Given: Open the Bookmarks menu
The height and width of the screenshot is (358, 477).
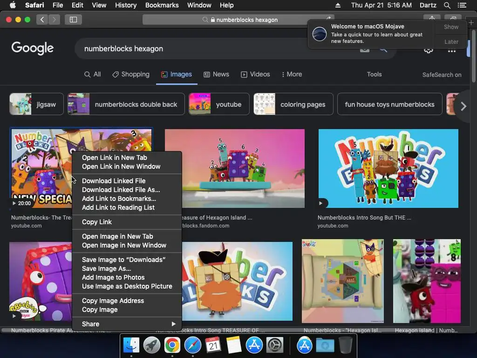Looking at the screenshot, I should pyautogui.click(x=162, y=5).
